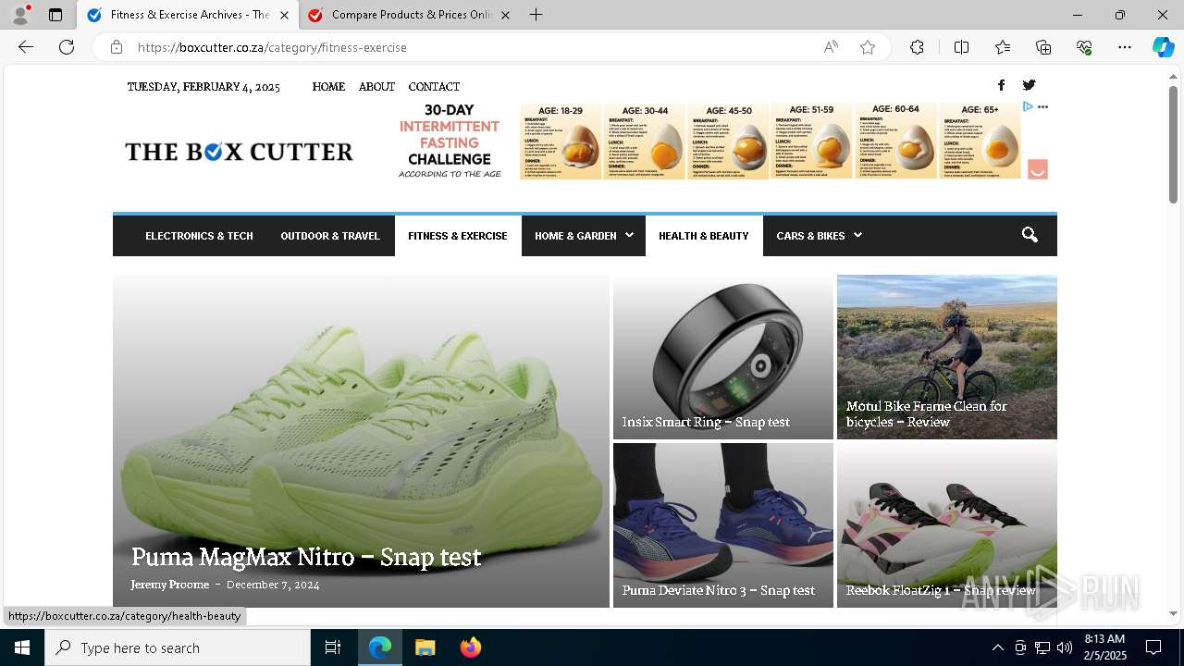Open the Favorites list
The height and width of the screenshot is (666, 1184).
[x=1003, y=47]
